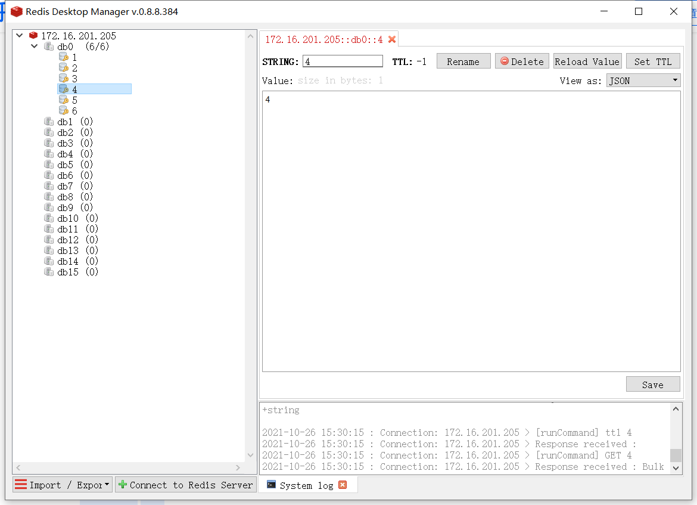Click the system log scrollbar down arrow
697x505 pixels.
(676, 468)
